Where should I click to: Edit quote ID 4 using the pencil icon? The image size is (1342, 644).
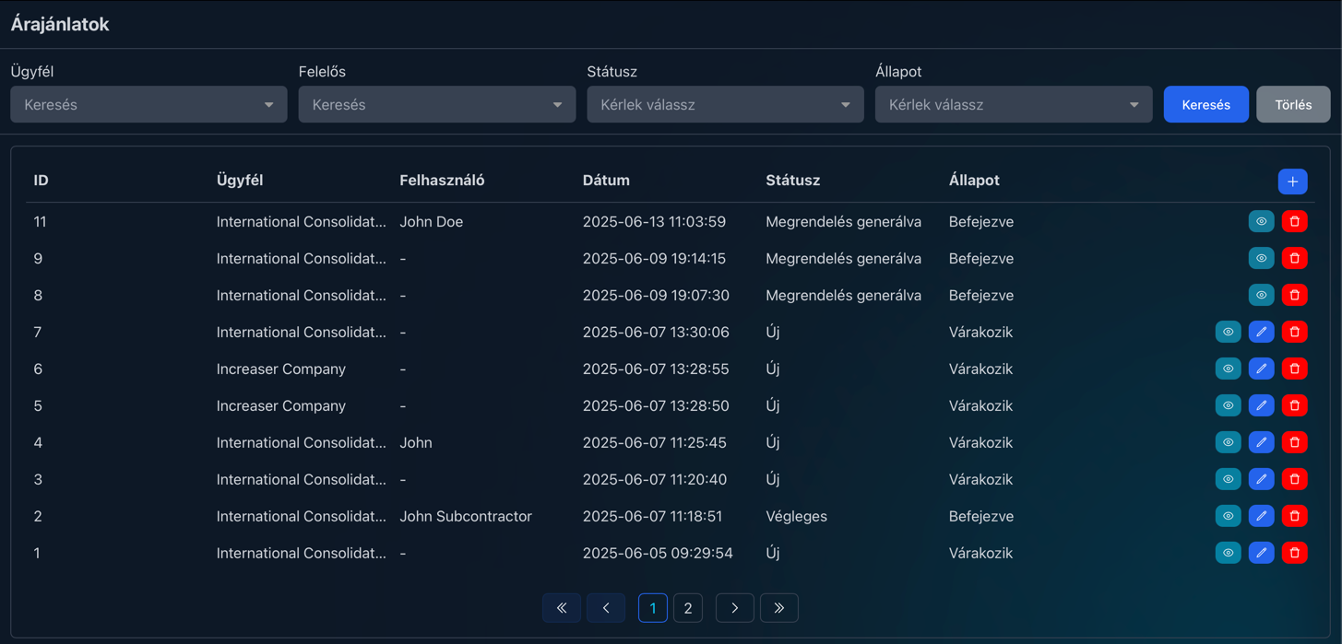[x=1261, y=442]
